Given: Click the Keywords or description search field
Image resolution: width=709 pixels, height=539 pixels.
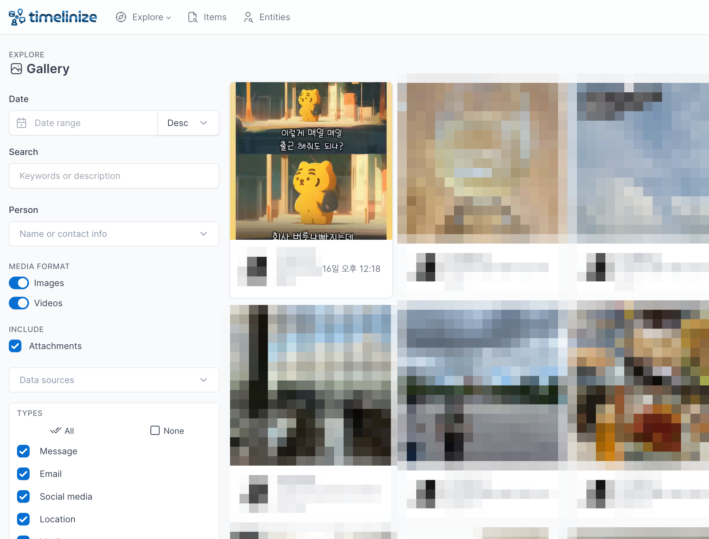Looking at the screenshot, I should (114, 176).
